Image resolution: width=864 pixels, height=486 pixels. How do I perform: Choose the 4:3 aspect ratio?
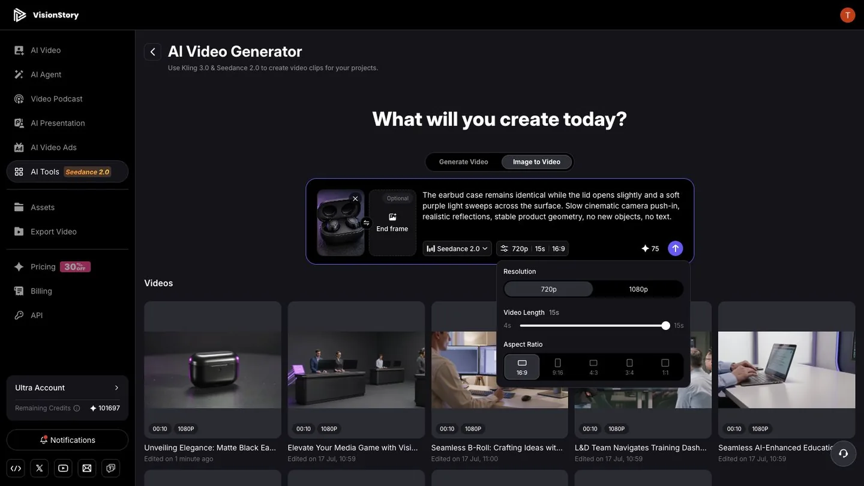pos(593,367)
